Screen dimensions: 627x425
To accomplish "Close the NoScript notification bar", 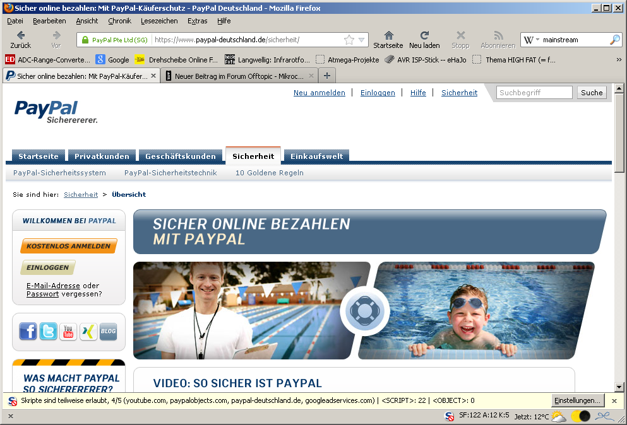I will click(614, 401).
